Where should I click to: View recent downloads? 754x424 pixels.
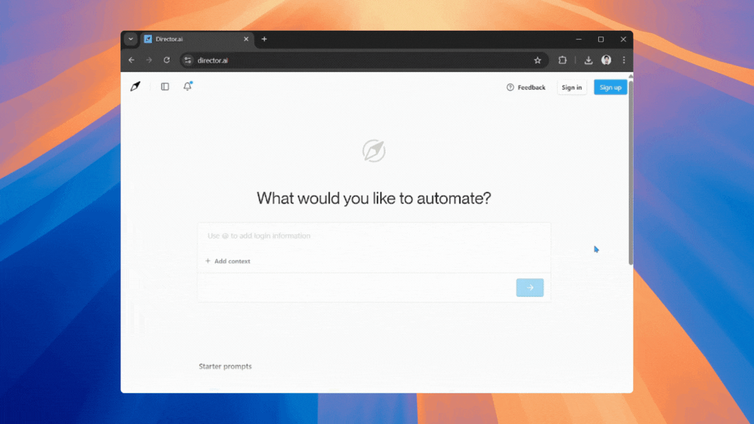point(588,60)
